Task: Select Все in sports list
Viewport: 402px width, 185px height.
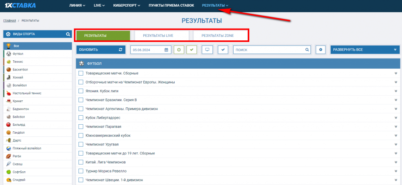Action: 37,46
